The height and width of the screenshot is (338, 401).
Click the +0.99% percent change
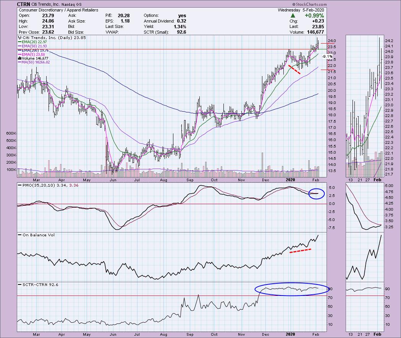click(314, 16)
